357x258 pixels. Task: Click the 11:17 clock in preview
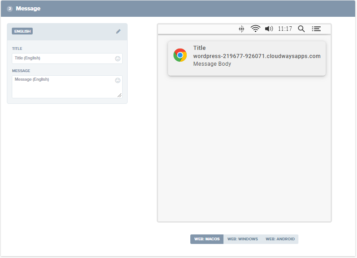coord(285,29)
